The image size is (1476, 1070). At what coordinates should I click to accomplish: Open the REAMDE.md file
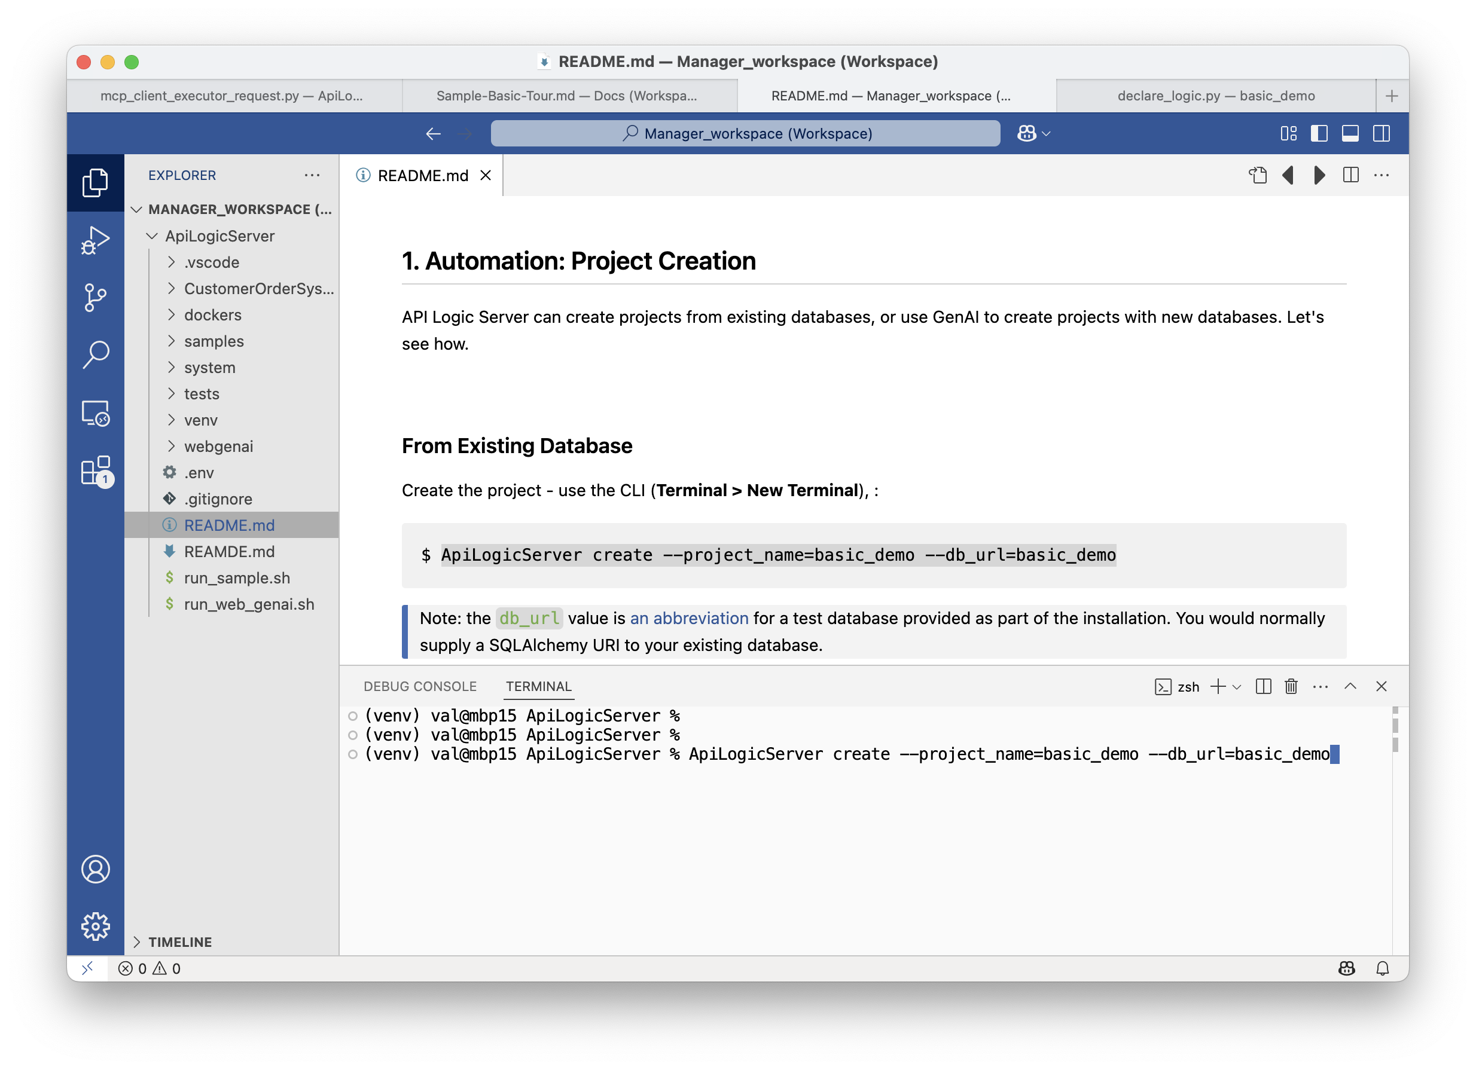tap(231, 552)
